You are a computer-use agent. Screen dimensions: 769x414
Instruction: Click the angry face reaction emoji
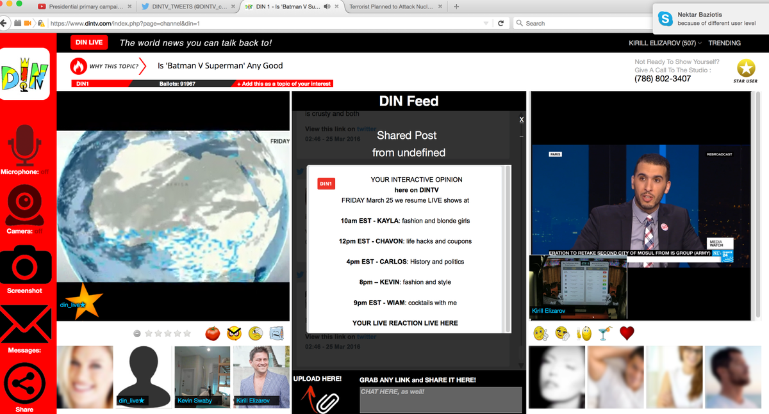click(235, 333)
